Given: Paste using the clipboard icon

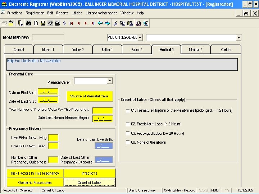Looking at the screenshot, I should tap(130, 23).
